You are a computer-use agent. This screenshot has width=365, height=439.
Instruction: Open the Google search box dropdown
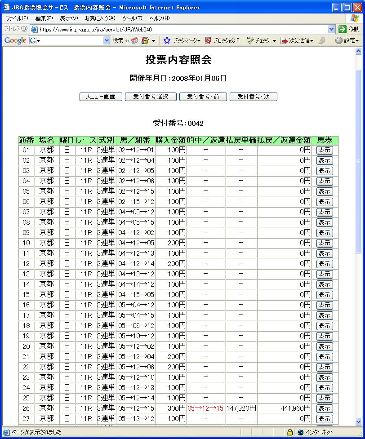[x=107, y=40]
